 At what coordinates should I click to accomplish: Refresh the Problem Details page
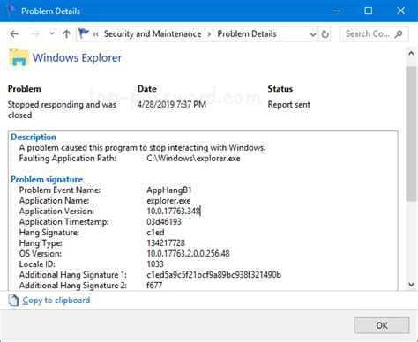pyautogui.click(x=325, y=34)
